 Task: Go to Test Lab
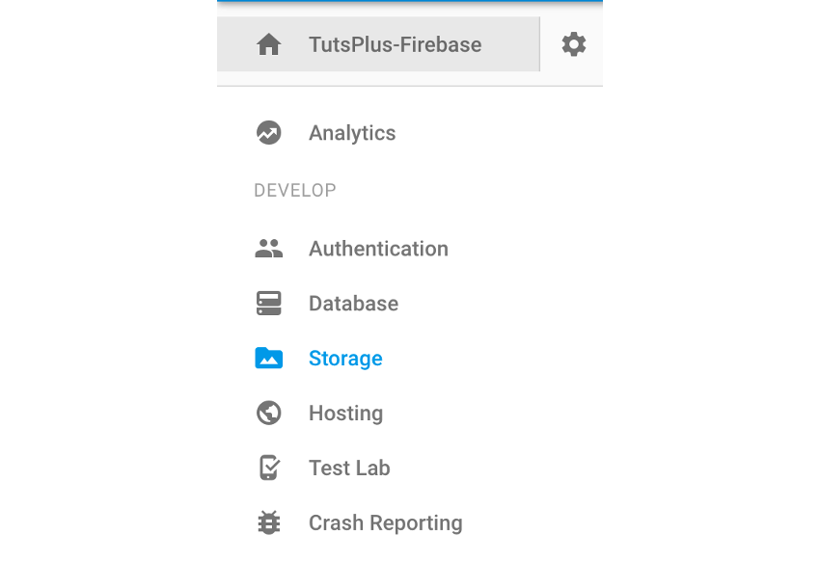tap(349, 468)
